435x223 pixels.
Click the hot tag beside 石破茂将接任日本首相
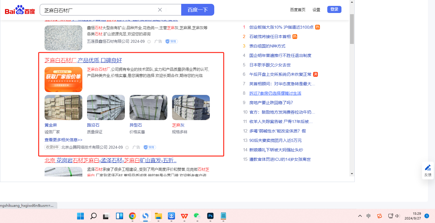[x=295, y=37]
